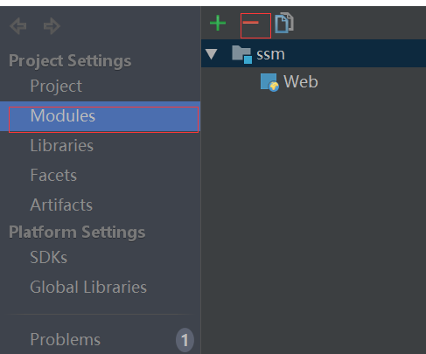
Task: Click the ssm module folder icon
Action: pyautogui.click(x=241, y=54)
